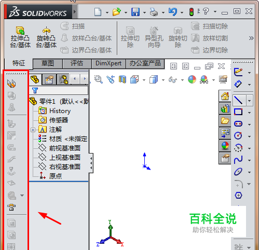This screenshot has width=259, height=250.
Task: Switch to the DimXpert tab
Action: pos(108,63)
